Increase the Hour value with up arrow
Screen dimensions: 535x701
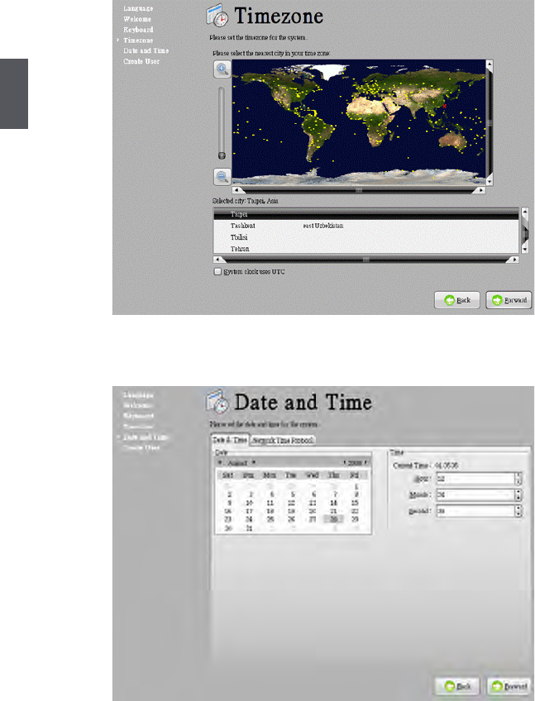pos(518,475)
